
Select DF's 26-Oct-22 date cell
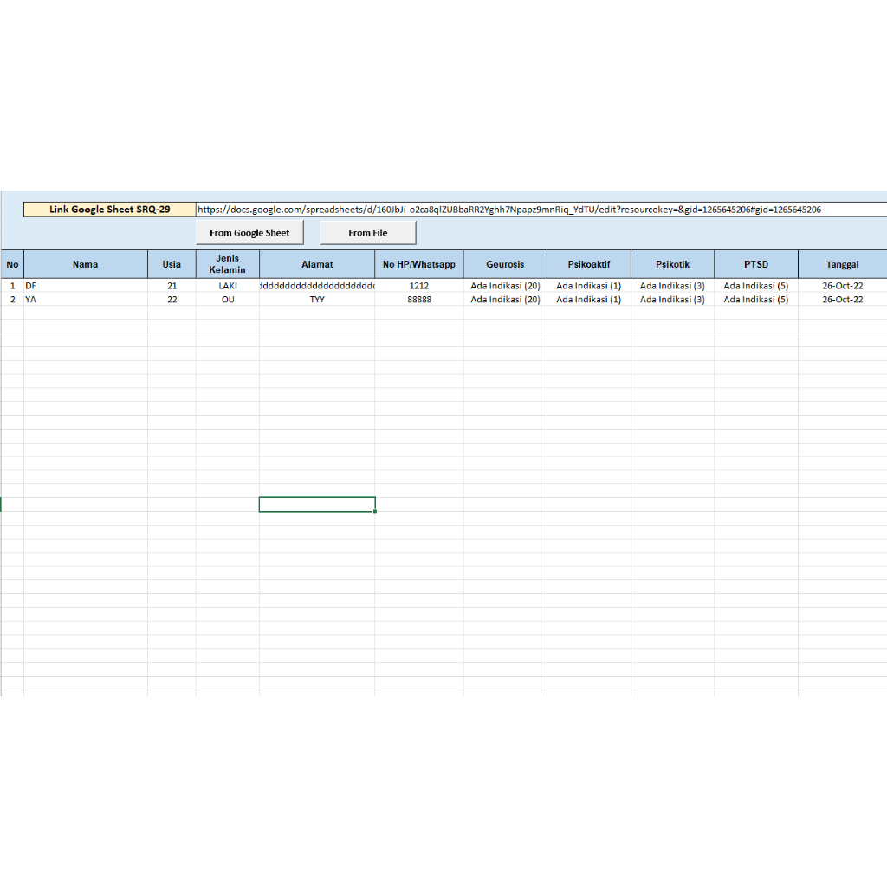coord(842,286)
